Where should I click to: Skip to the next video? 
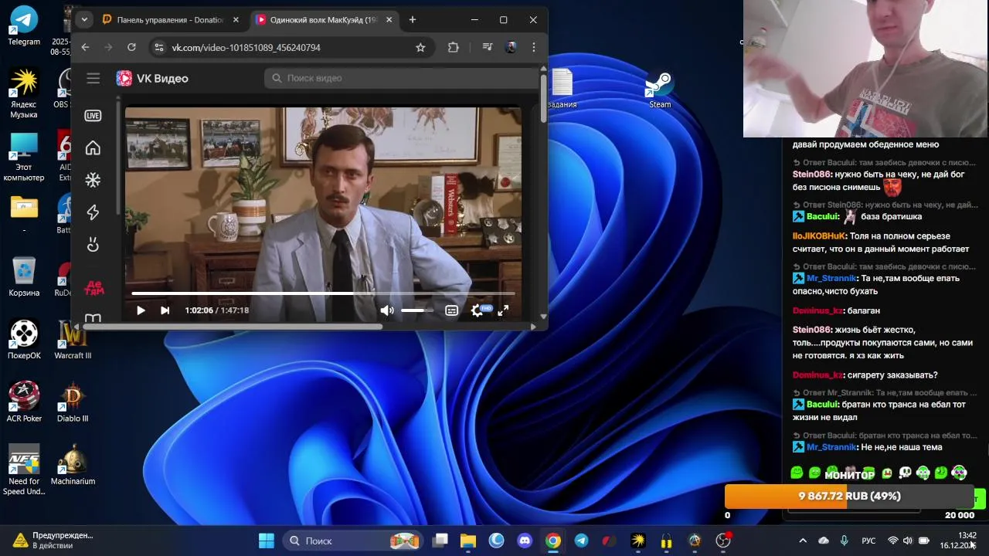click(165, 310)
